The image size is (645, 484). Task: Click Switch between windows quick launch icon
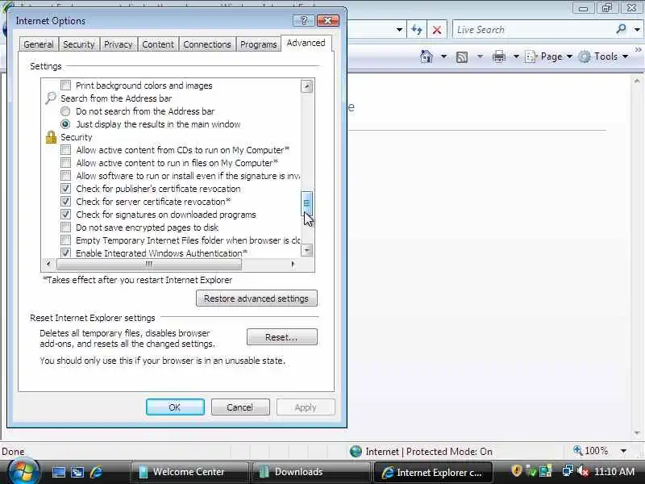pyautogui.click(x=77, y=472)
